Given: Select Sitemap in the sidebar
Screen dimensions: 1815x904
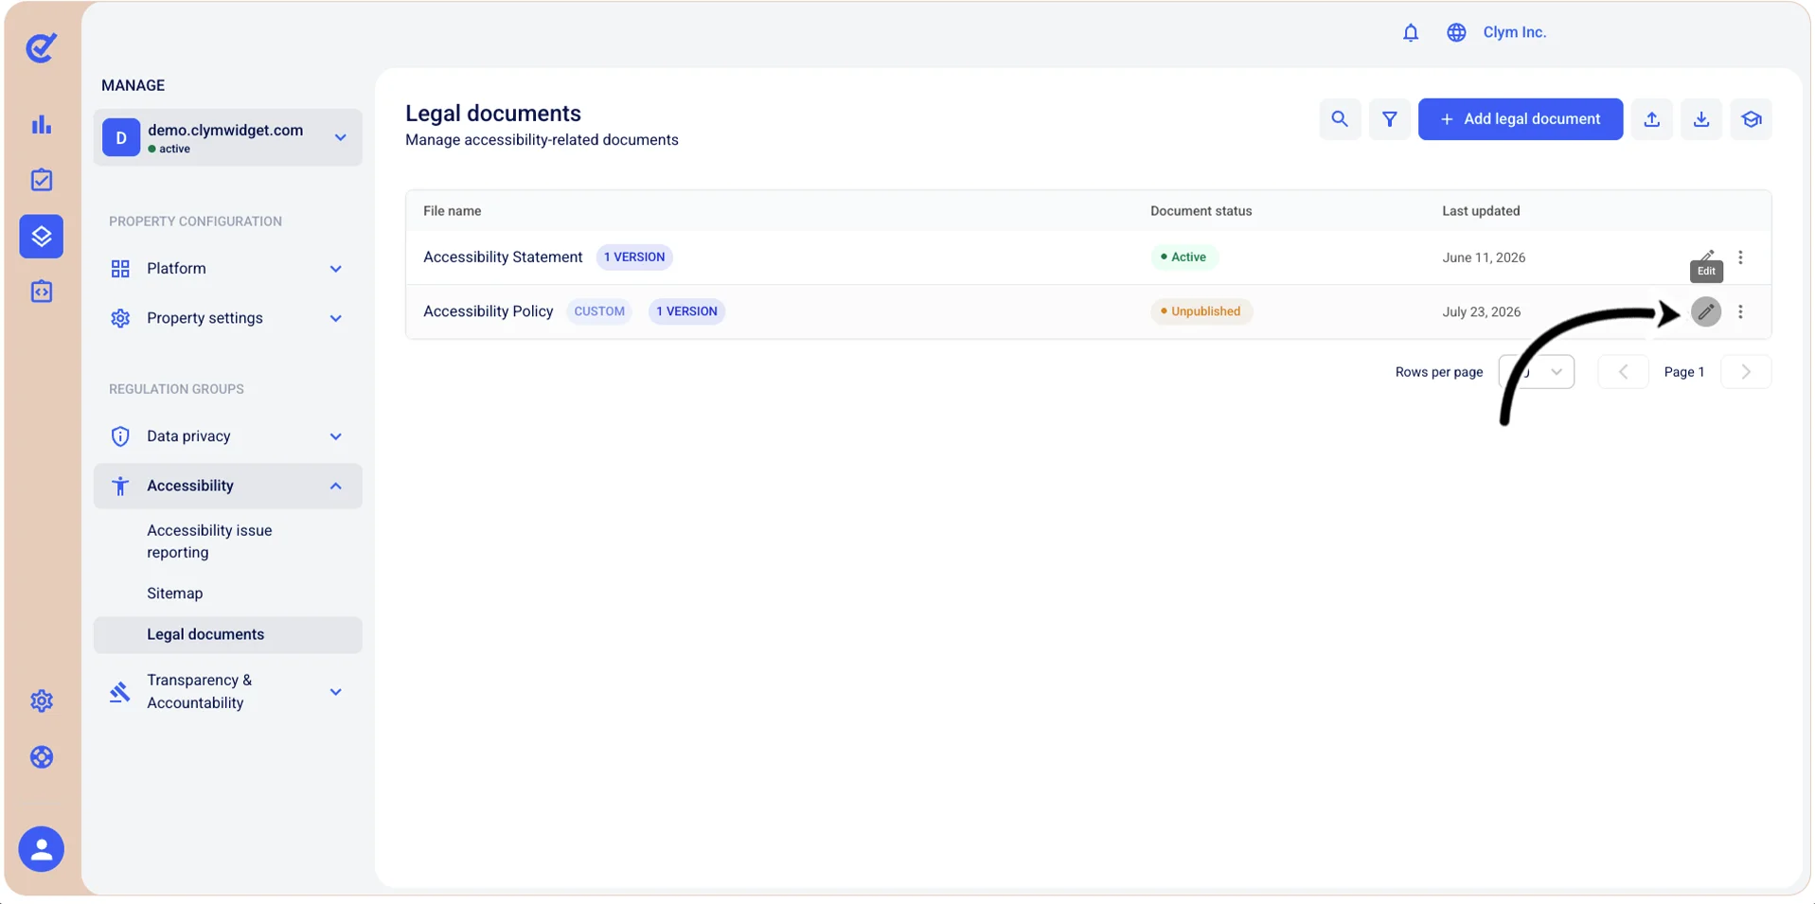Looking at the screenshot, I should [175, 594].
